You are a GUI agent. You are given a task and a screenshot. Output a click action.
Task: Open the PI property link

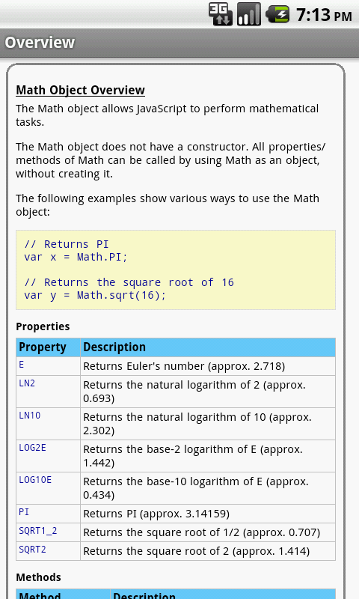pos(24,511)
